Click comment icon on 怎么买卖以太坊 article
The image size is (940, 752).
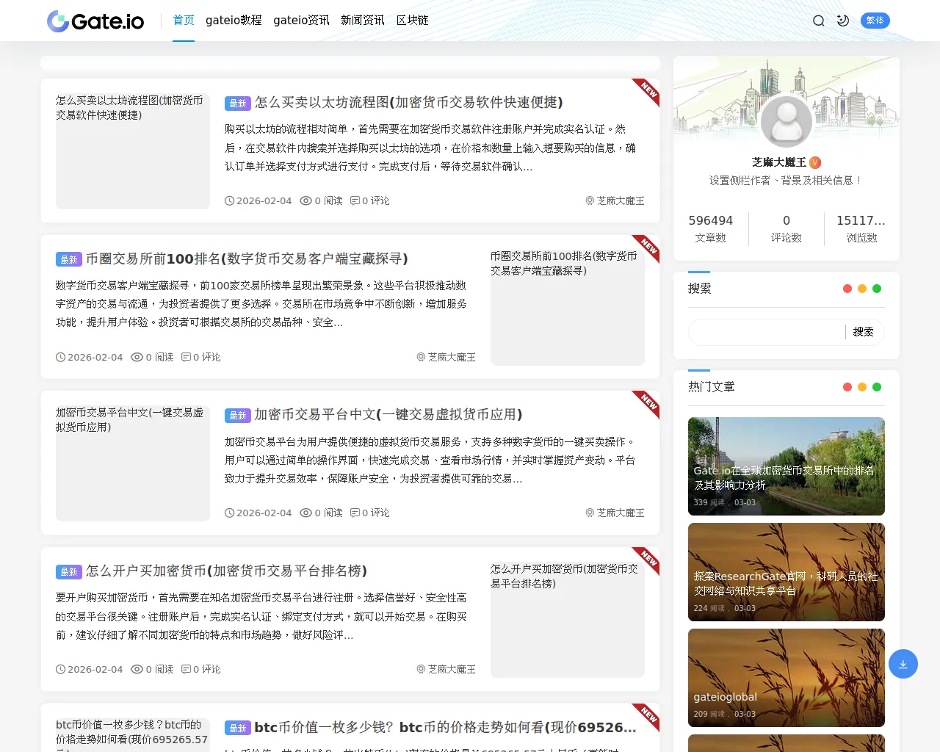point(355,200)
